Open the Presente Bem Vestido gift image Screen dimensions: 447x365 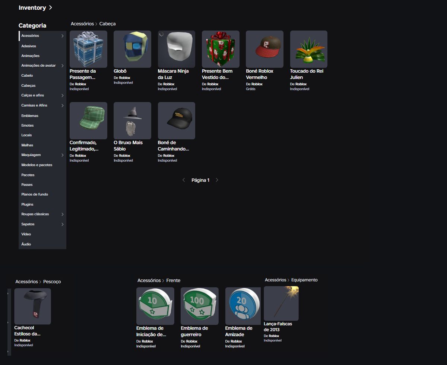[x=221, y=49]
